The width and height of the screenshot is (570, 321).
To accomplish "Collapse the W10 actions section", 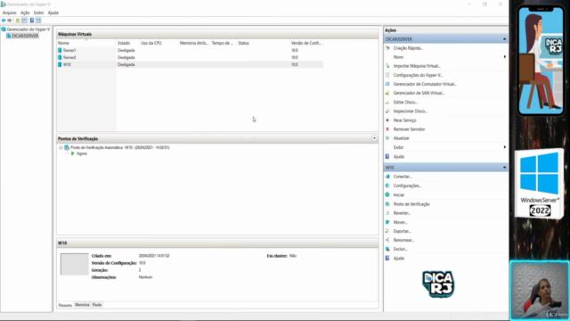I will point(505,168).
